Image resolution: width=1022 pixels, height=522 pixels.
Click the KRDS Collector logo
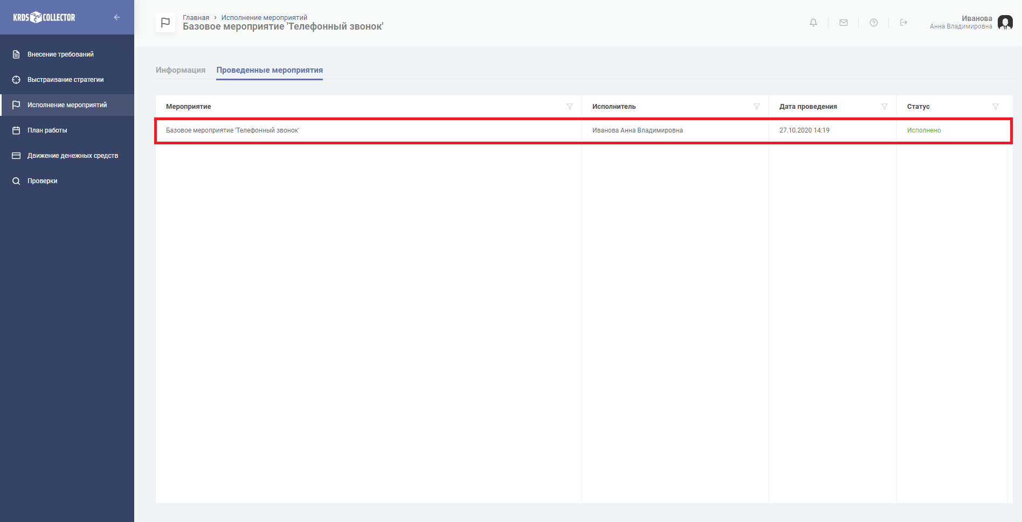point(44,17)
